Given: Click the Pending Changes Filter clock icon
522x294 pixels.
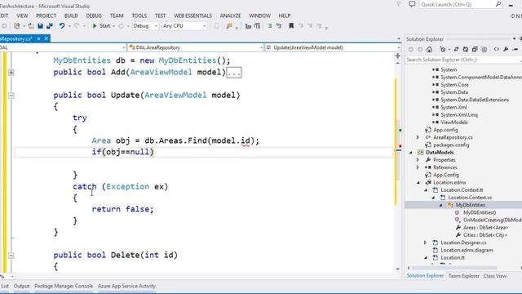Looking at the screenshot, I should (x=442, y=49).
